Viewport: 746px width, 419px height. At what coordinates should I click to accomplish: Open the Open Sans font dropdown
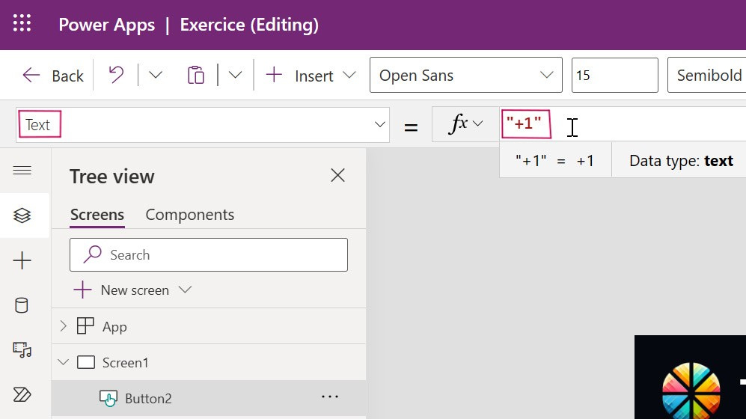click(465, 75)
